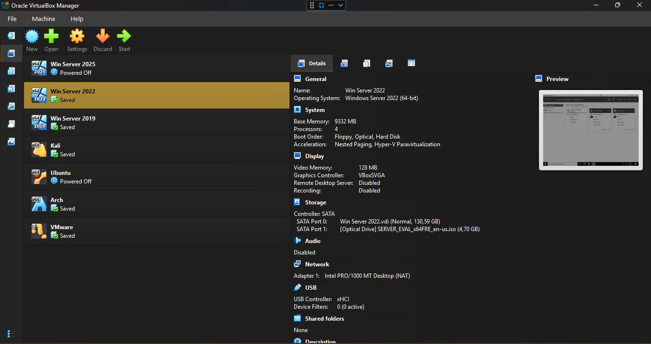651x344 pixels.
Task: Switch to the Snapshots tab with camera icon
Action: [x=344, y=63]
